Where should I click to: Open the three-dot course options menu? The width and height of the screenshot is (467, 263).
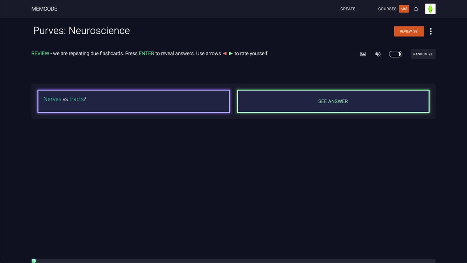click(x=430, y=31)
